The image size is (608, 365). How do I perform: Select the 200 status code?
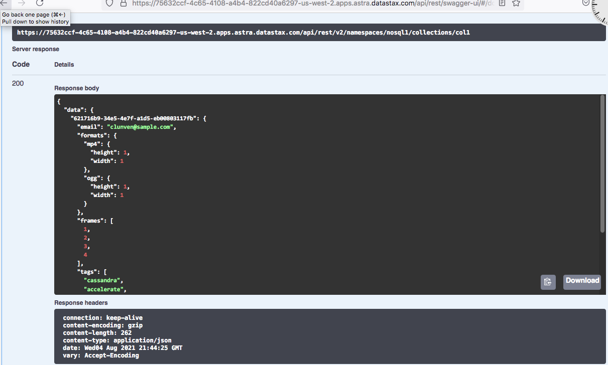pos(18,83)
